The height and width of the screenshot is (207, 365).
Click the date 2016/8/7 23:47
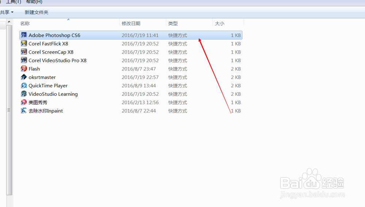(x=138, y=69)
